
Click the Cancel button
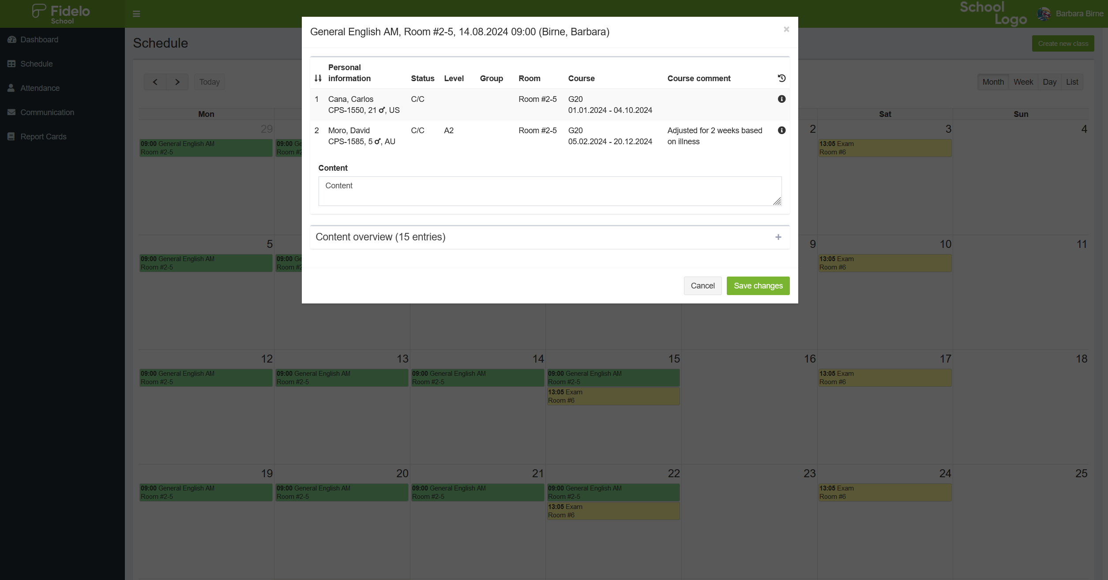click(702, 286)
